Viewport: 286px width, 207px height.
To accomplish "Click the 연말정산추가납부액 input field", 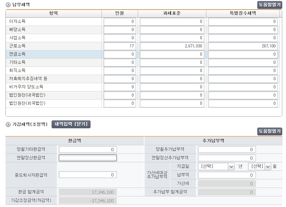I will (x=227, y=158).
